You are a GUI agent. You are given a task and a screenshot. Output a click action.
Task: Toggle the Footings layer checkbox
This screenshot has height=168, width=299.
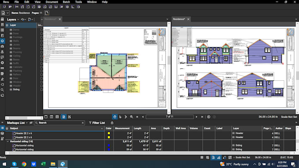(x=41, y=37)
